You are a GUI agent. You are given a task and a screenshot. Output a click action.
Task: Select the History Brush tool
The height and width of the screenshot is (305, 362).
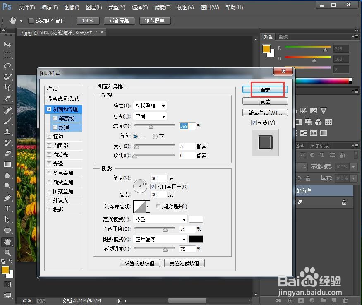[x=7, y=143]
